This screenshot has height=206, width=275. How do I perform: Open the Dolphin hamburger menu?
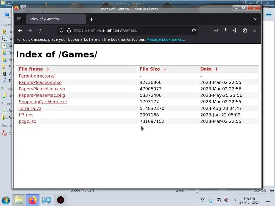[269, 14]
